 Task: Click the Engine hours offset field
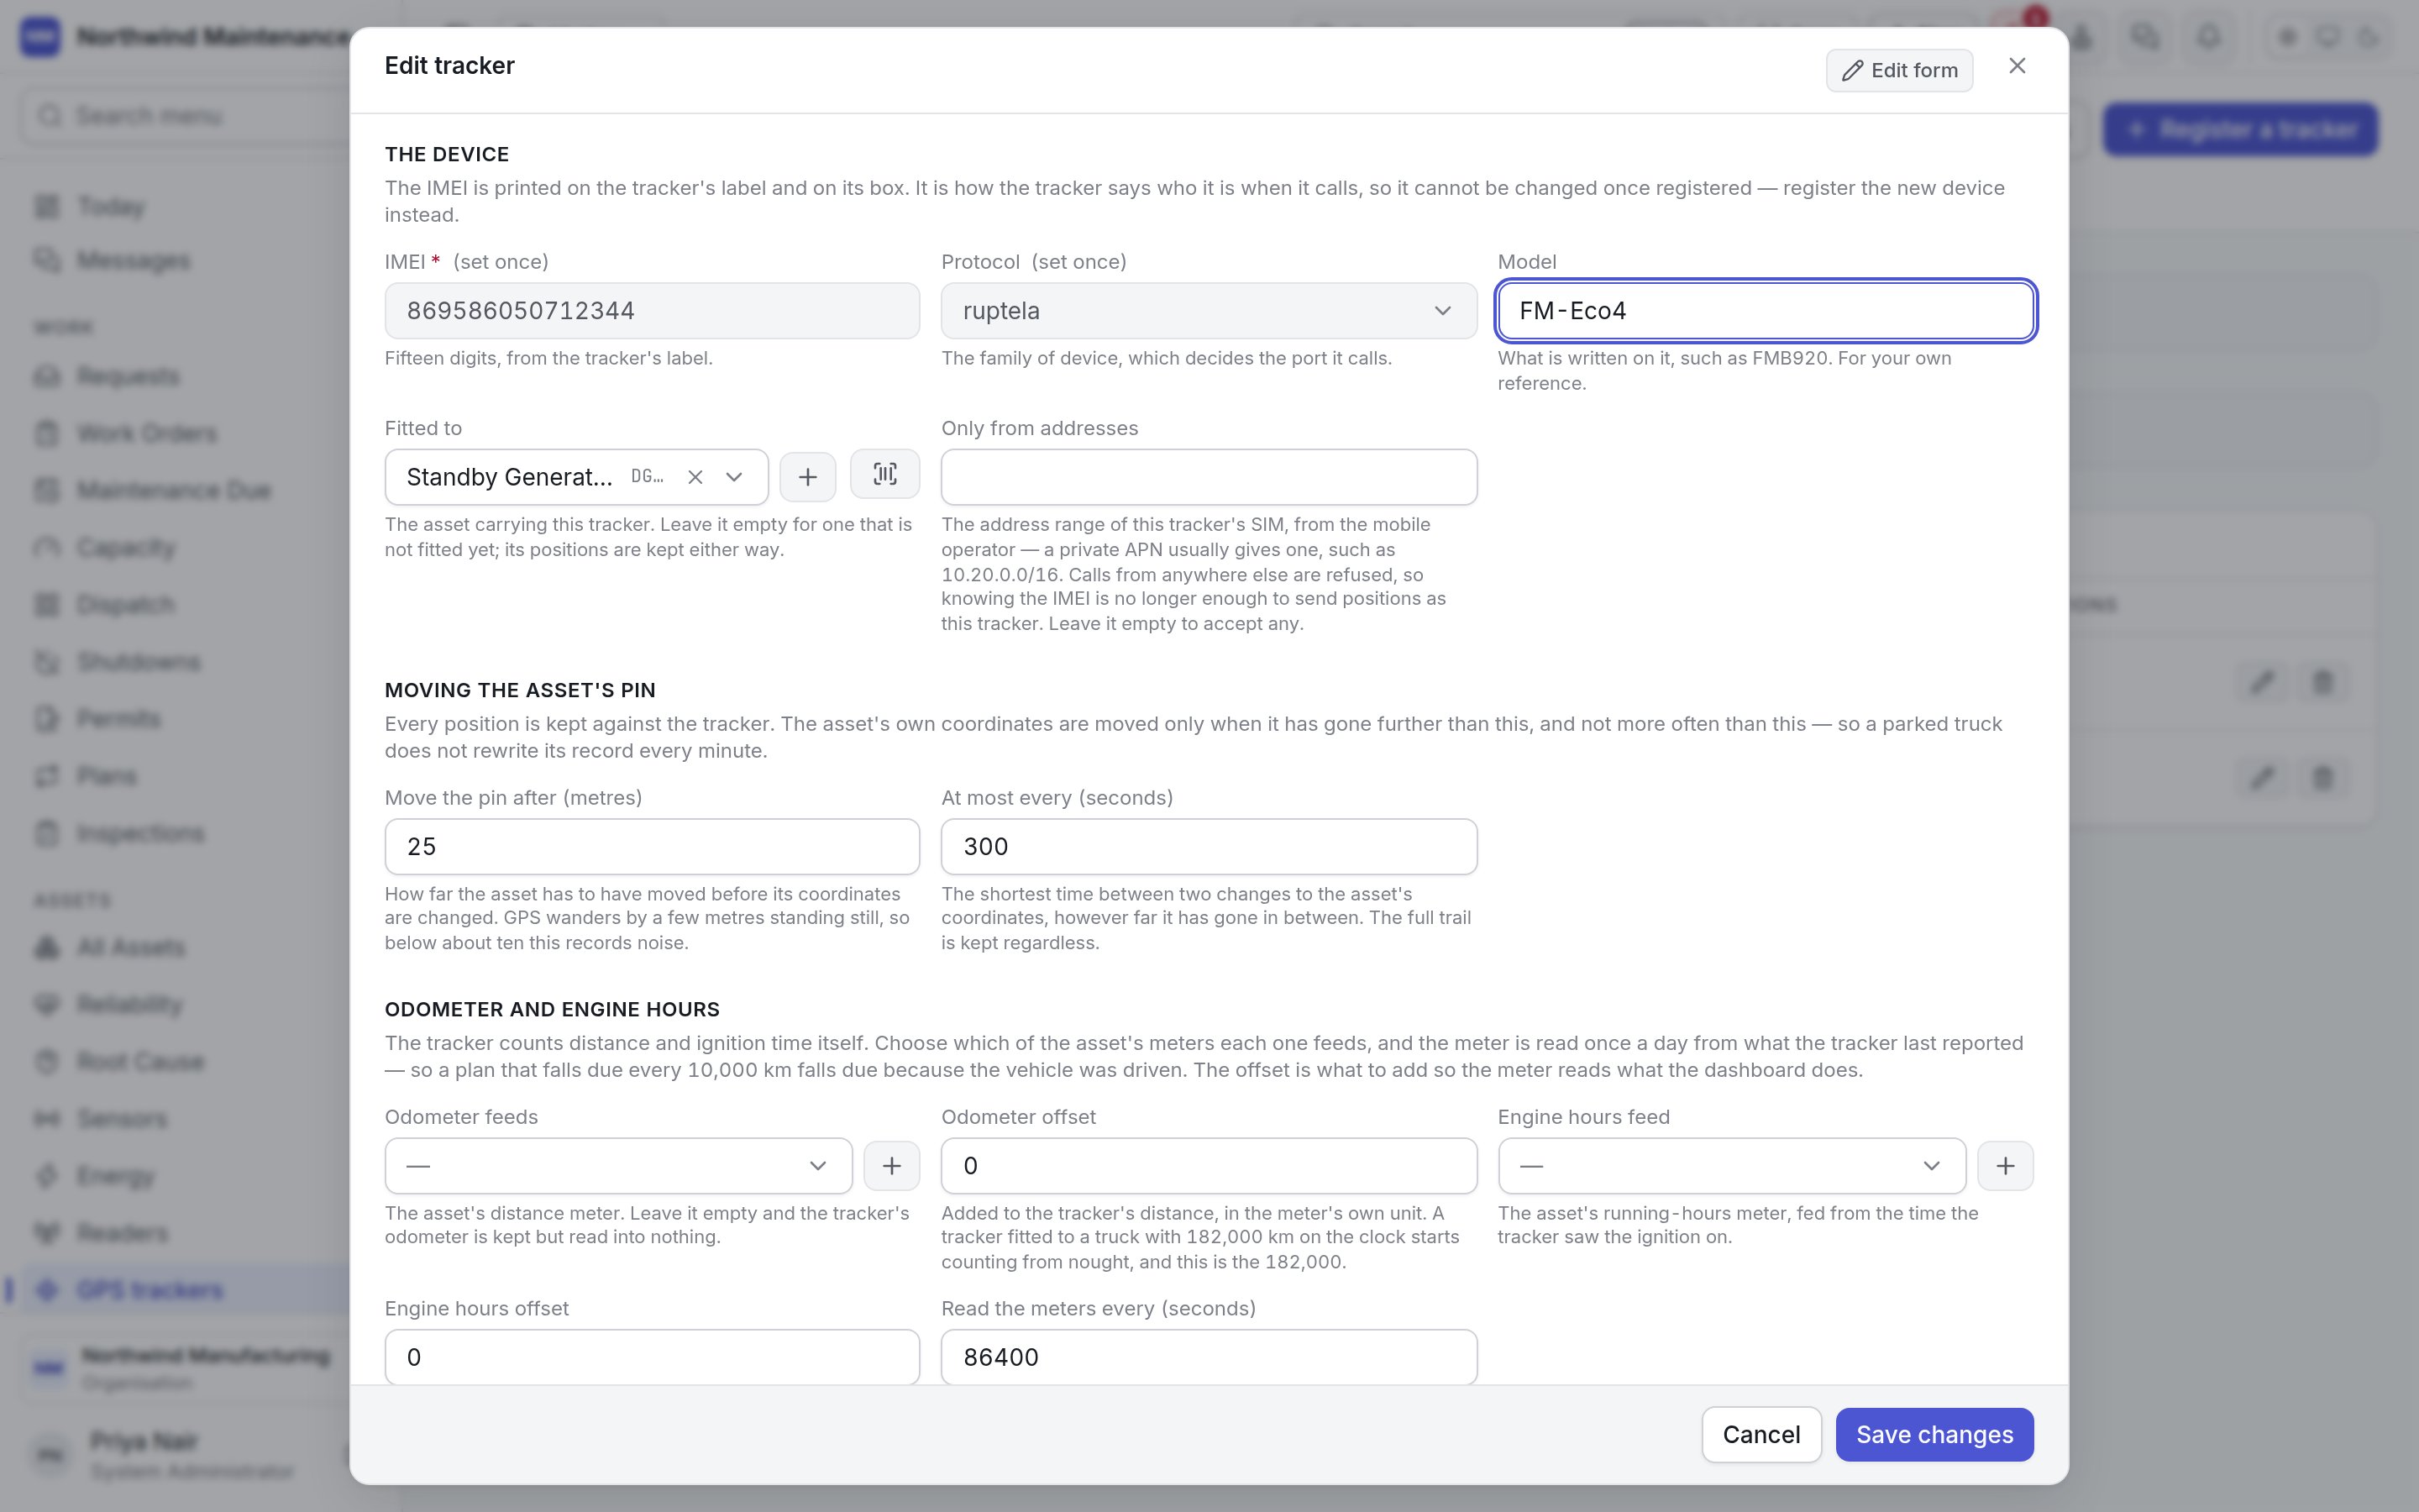pos(652,1357)
